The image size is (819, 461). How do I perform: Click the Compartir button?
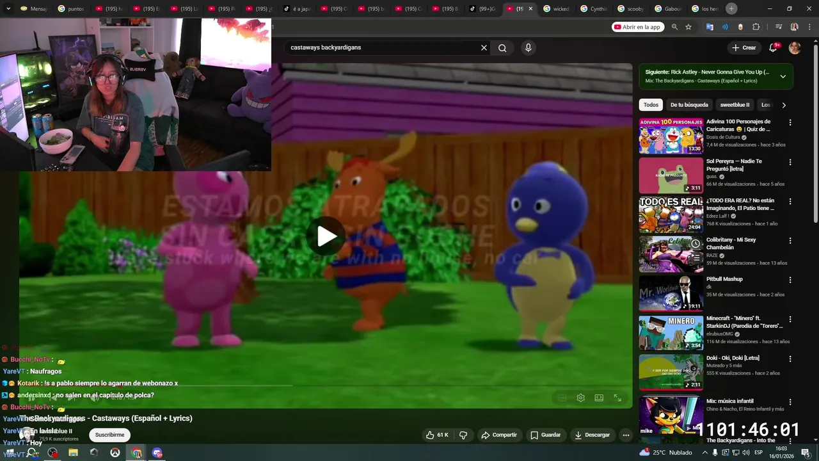pos(499,435)
